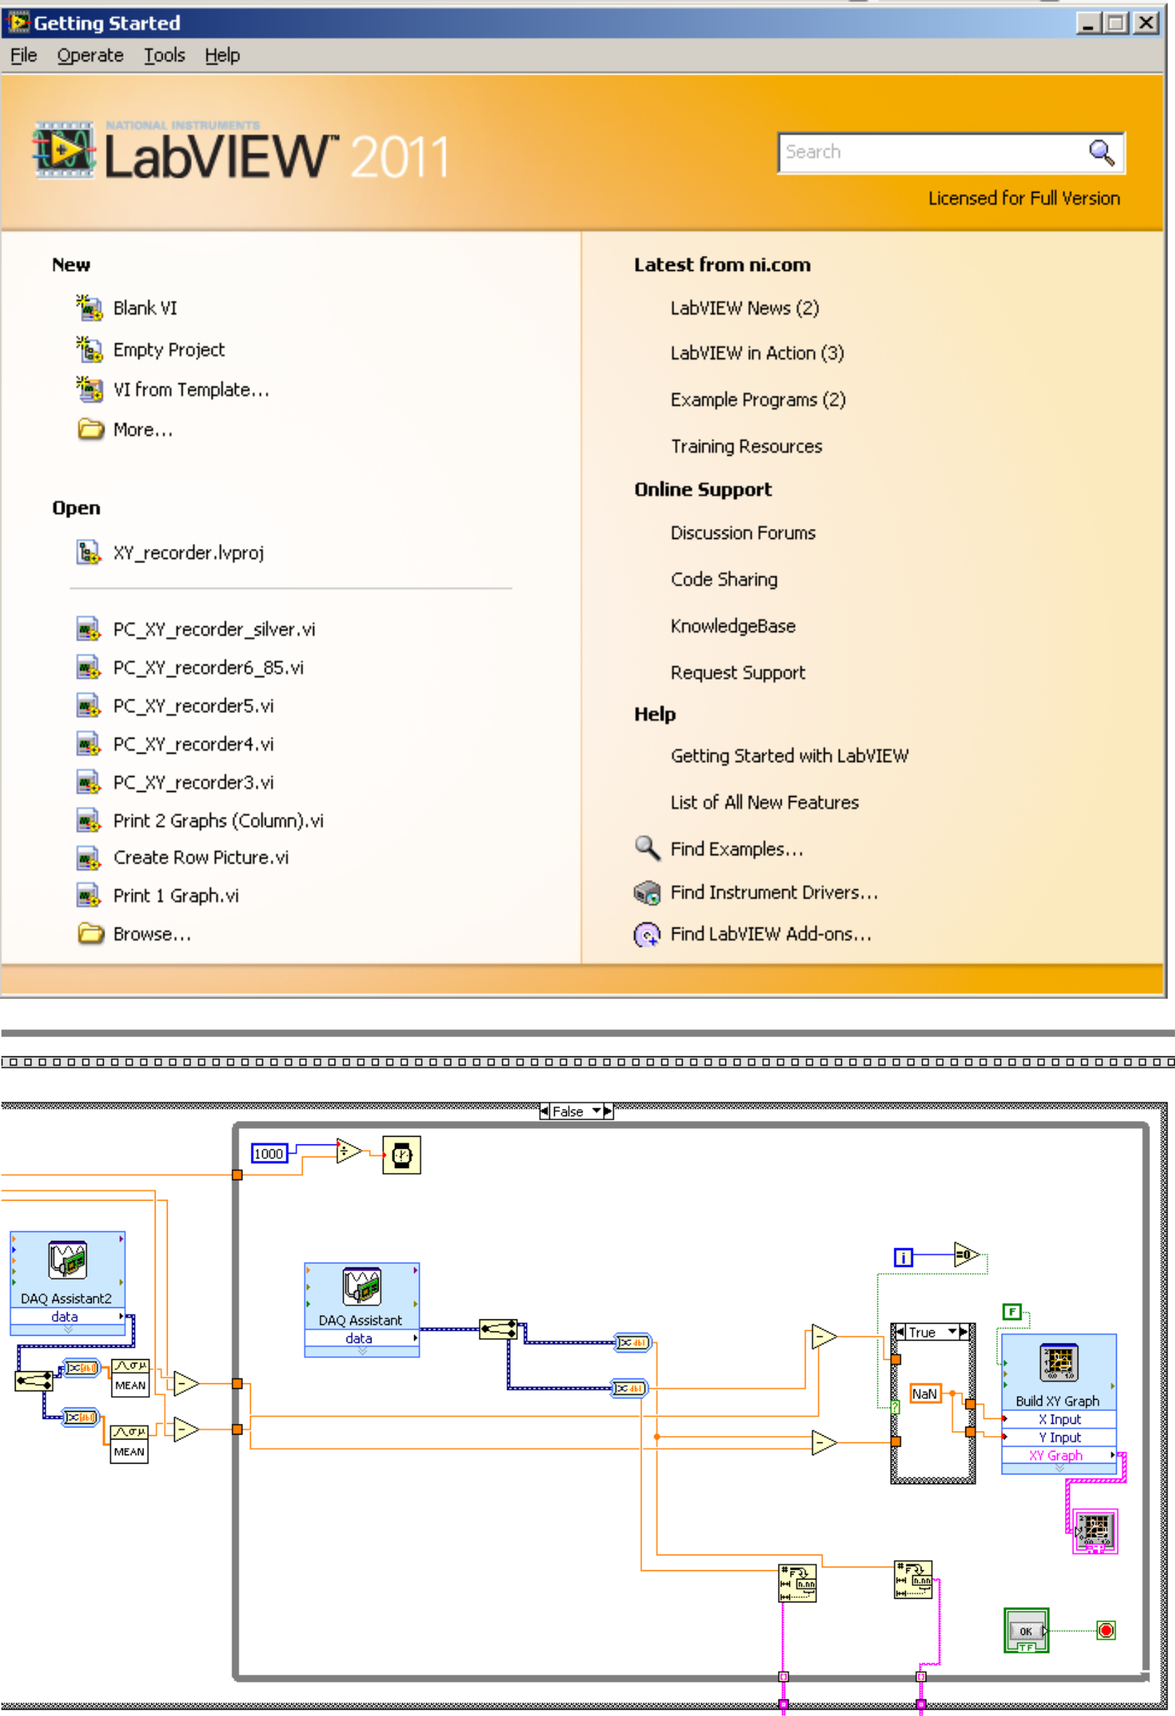Click the Find Examples magnifier icon
Viewport: 1175px width, 1716px height.
click(647, 848)
